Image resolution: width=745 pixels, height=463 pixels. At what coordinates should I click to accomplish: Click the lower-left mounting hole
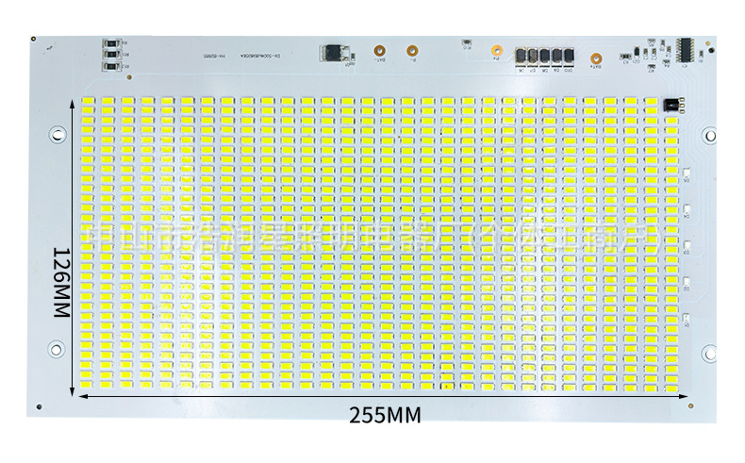click(x=57, y=351)
